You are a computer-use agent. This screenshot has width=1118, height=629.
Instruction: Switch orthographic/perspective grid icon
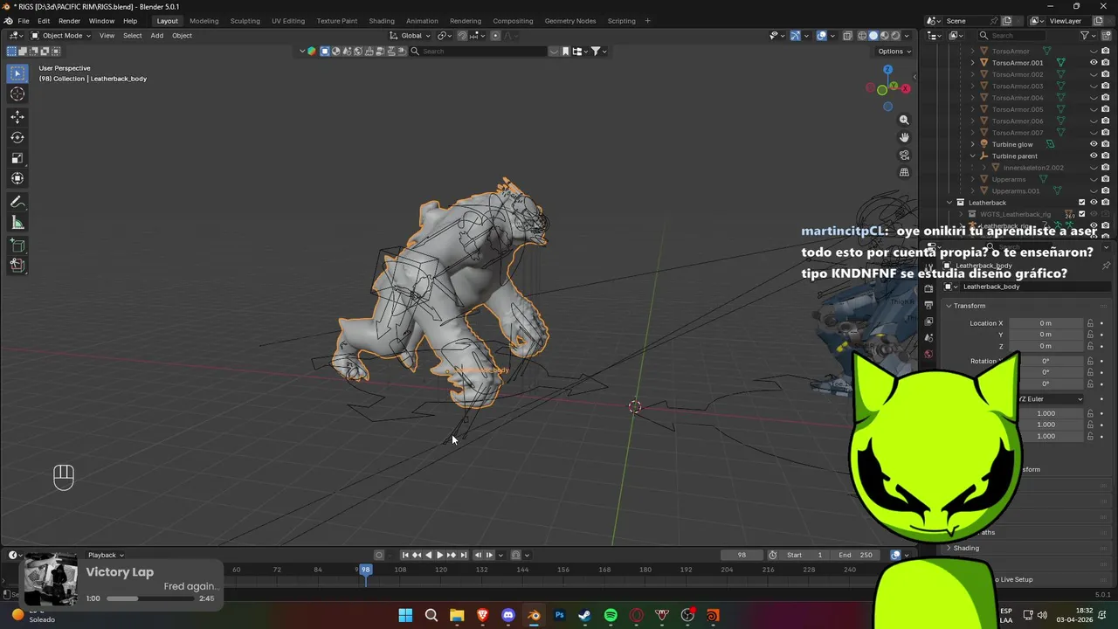click(904, 172)
